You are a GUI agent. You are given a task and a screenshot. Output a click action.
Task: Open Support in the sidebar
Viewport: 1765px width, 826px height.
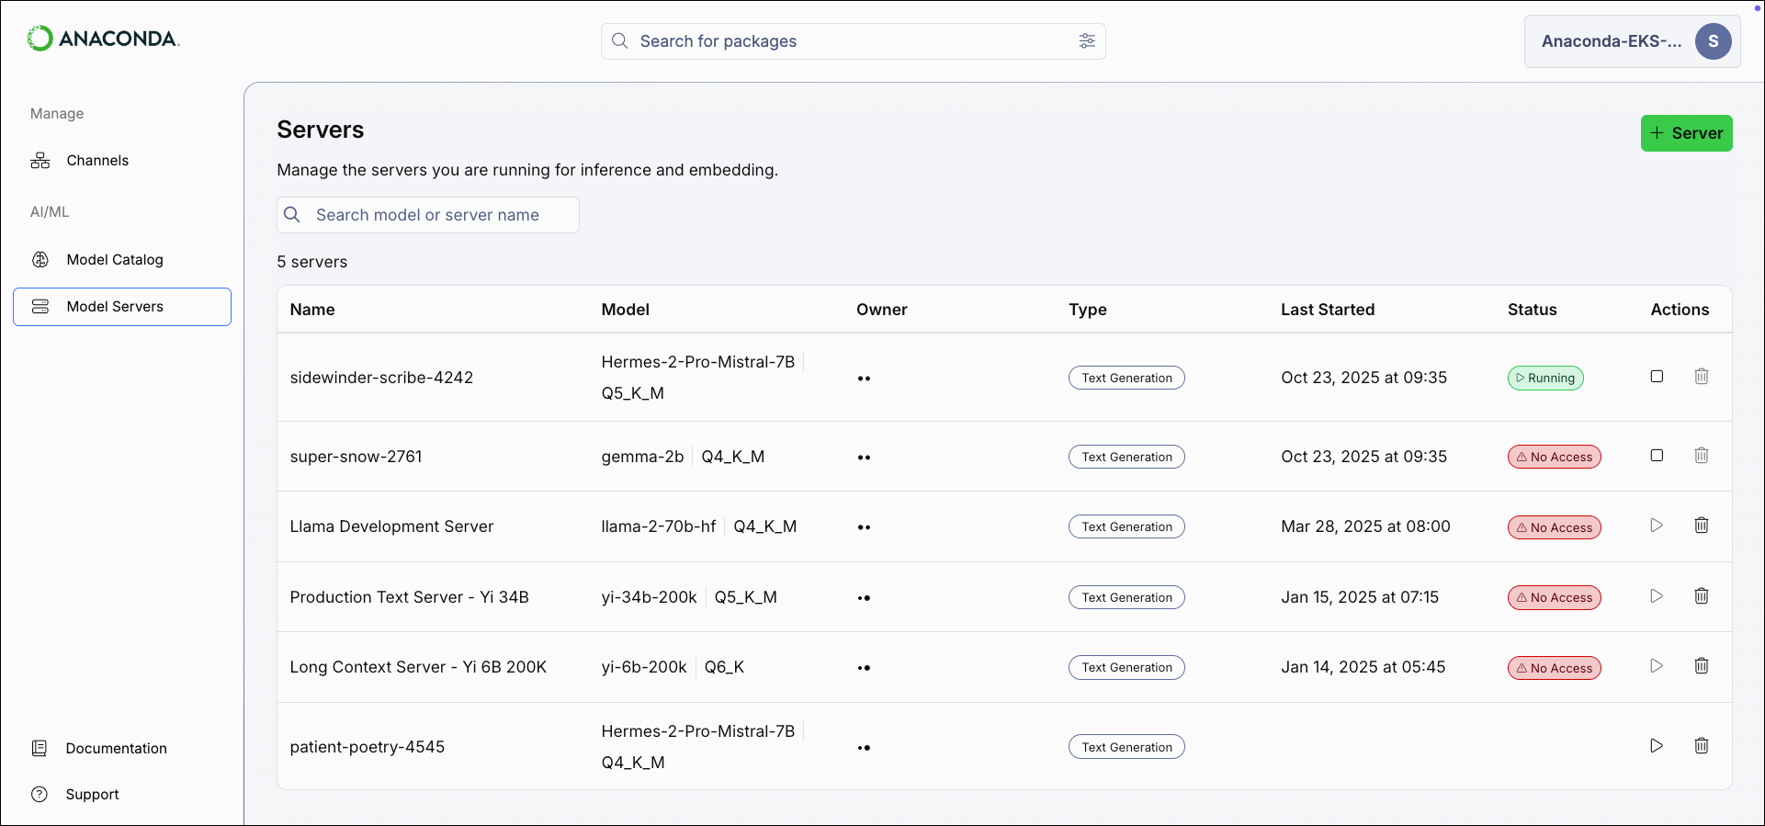[x=92, y=795]
